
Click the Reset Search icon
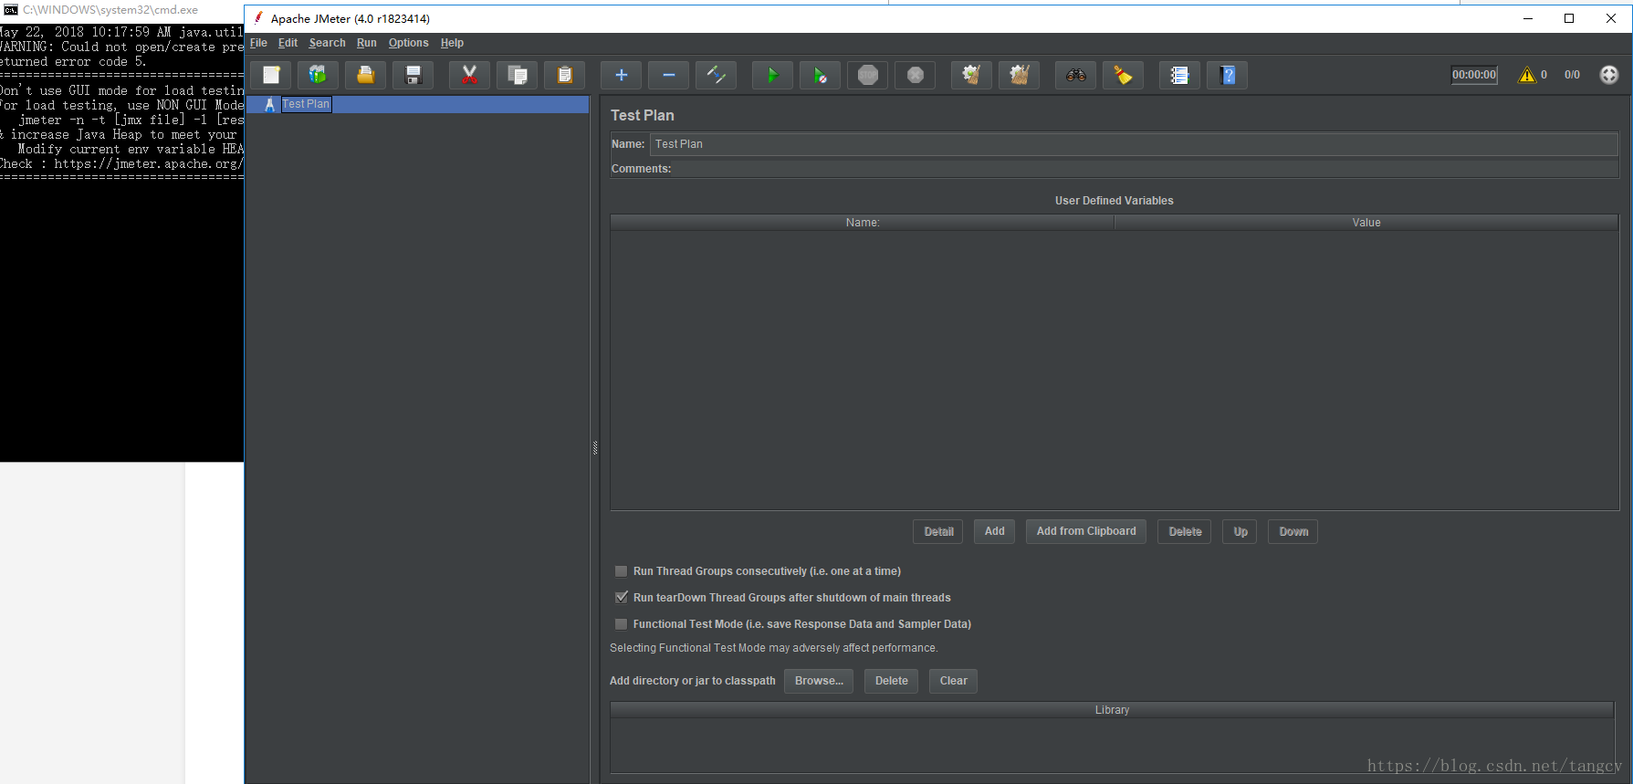(1123, 75)
